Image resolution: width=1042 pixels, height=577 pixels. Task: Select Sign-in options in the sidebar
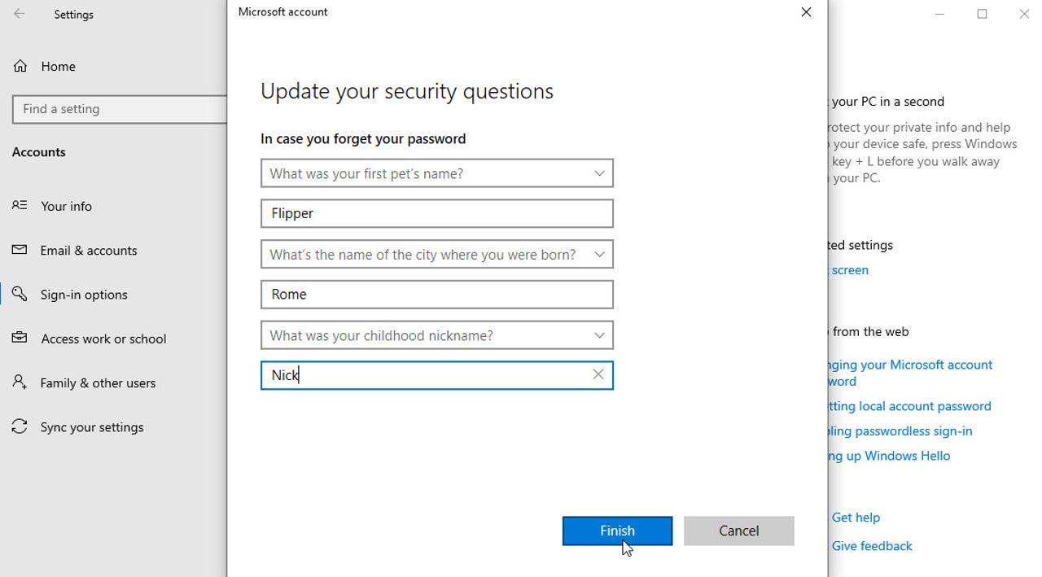(85, 294)
